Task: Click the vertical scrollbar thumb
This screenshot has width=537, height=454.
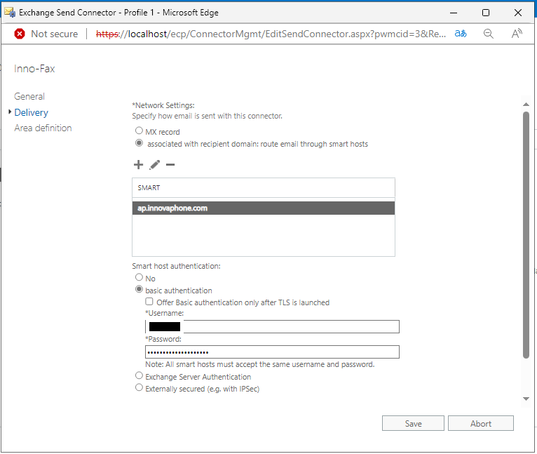Action: [526, 235]
